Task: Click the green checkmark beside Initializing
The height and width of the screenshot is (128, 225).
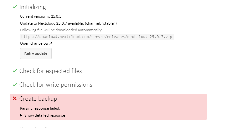Action: click(15, 7)
